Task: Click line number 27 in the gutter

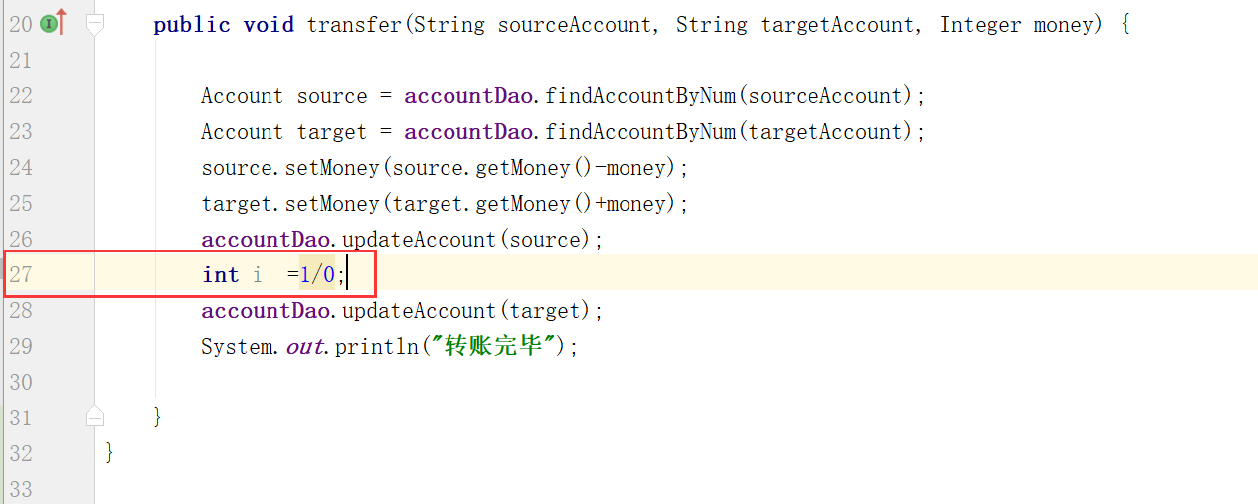Action: [20, 275]
